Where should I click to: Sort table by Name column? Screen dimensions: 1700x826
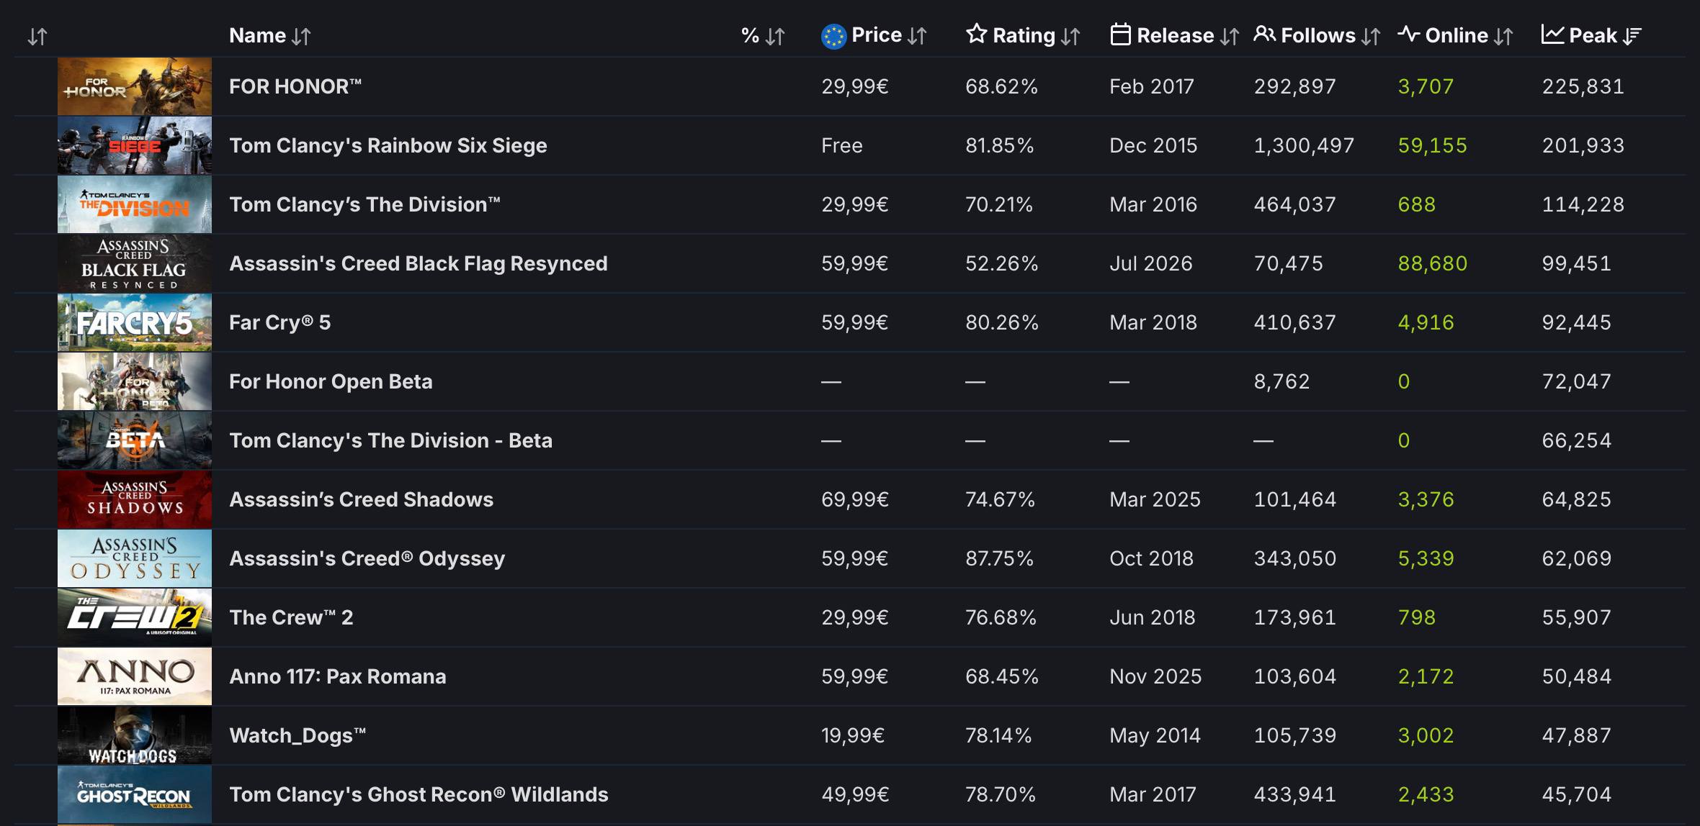tap(269, 35)
